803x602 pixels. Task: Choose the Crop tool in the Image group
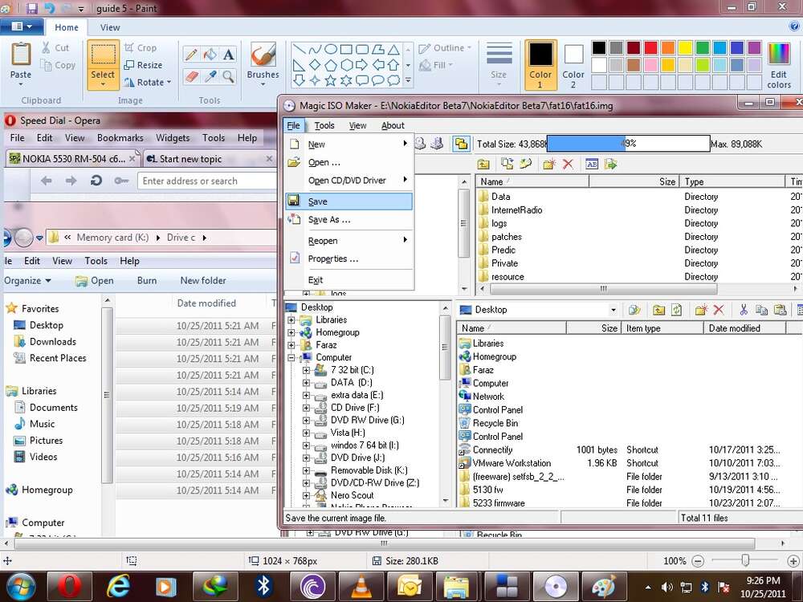(141, 47)
